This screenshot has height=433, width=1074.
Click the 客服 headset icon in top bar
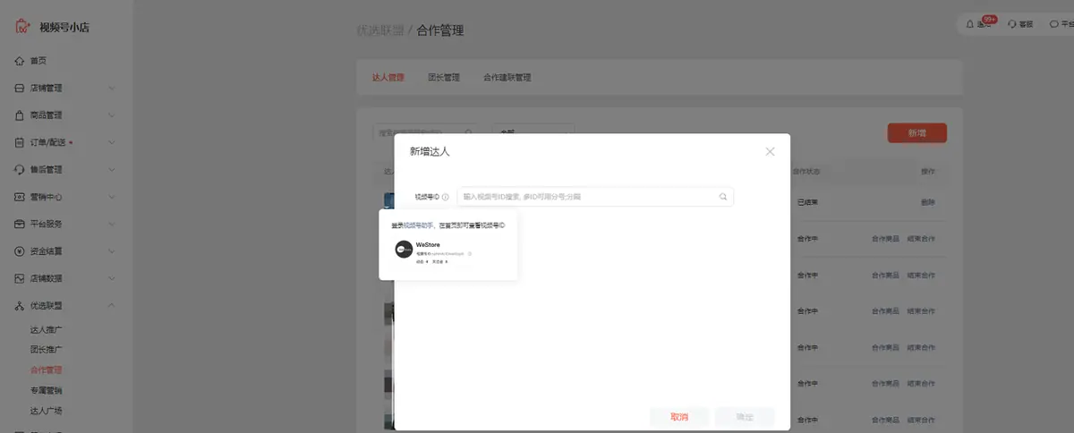[1012, 24]
